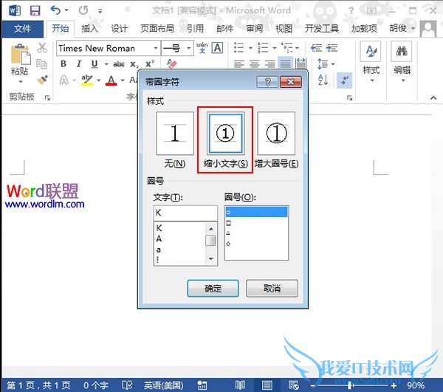The height and width of the screenshot is (392, 443).
Task: Align text right
Action: pos(269,64)
